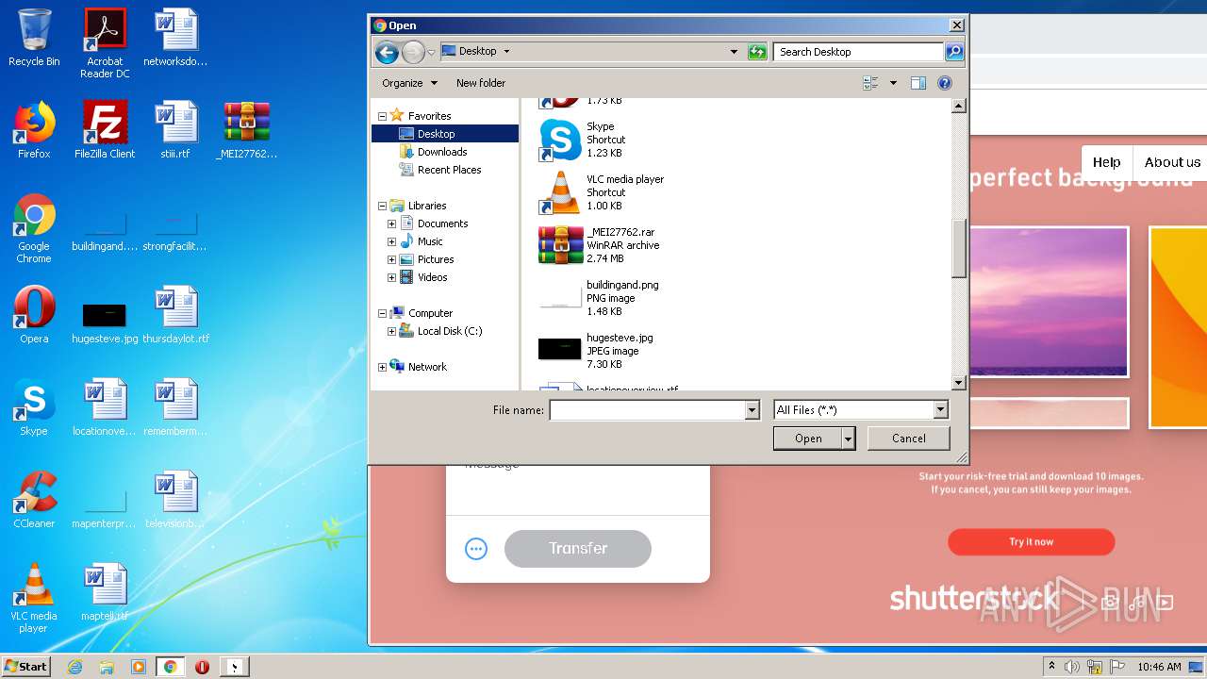Open the Organize menu
Screen dimensions: 1207x679
point(409,83)
